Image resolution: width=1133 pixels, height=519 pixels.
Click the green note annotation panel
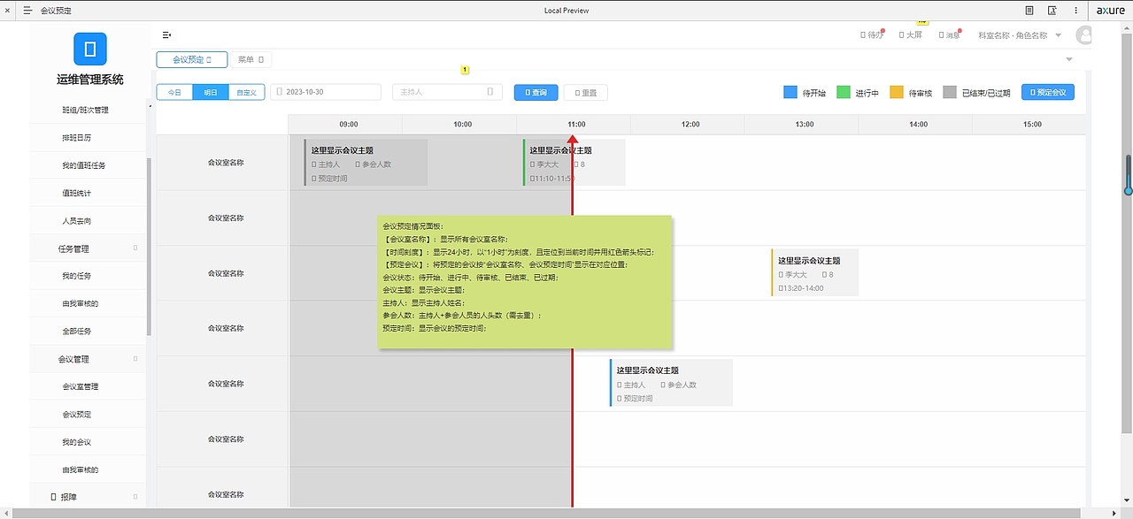(x=525, y=282)
